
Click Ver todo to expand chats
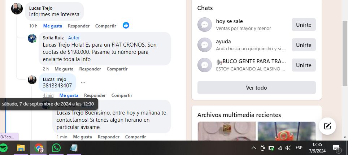click(x=256, y=87)
